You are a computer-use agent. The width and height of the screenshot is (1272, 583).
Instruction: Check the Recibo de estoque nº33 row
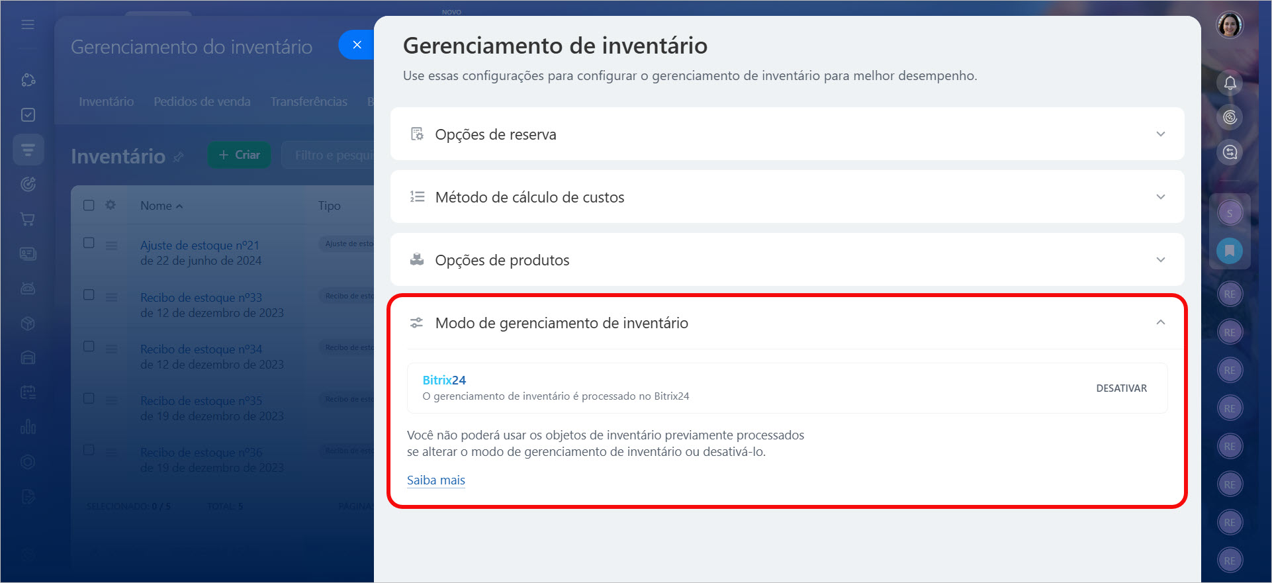pyautogui.click(x=89, y=294)
